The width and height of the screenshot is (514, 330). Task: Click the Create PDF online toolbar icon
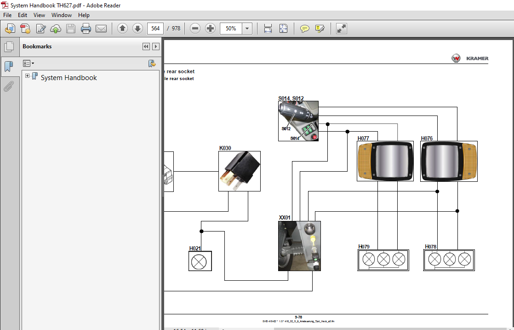point(10,29)
